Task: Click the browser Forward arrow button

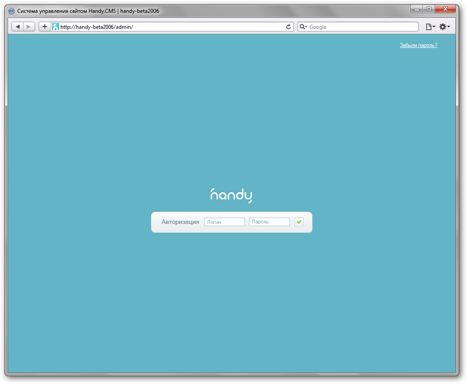Action: pyautogui.click(x=29, y=27)
